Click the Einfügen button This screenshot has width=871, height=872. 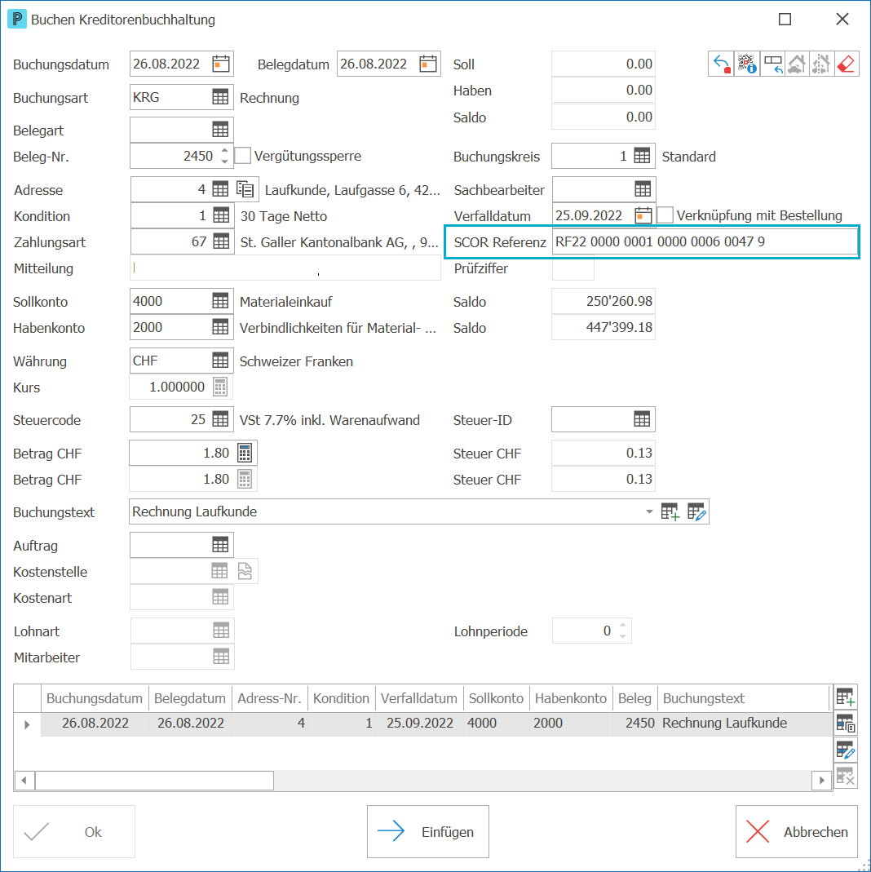pyautogui.click(x=428, y=832)
